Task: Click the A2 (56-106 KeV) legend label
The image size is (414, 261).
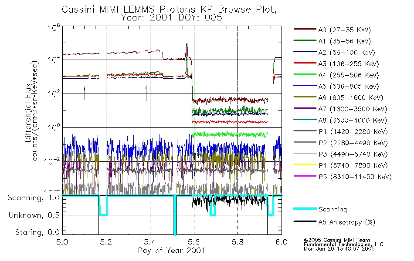Action: pyautogui.click(x=346, y=53)
